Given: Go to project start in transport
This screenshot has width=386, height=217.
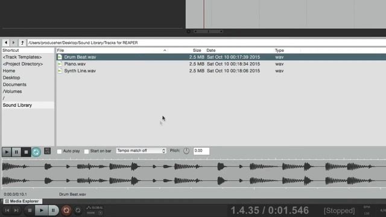Looking at the screenshot, I should coord(7,210).
